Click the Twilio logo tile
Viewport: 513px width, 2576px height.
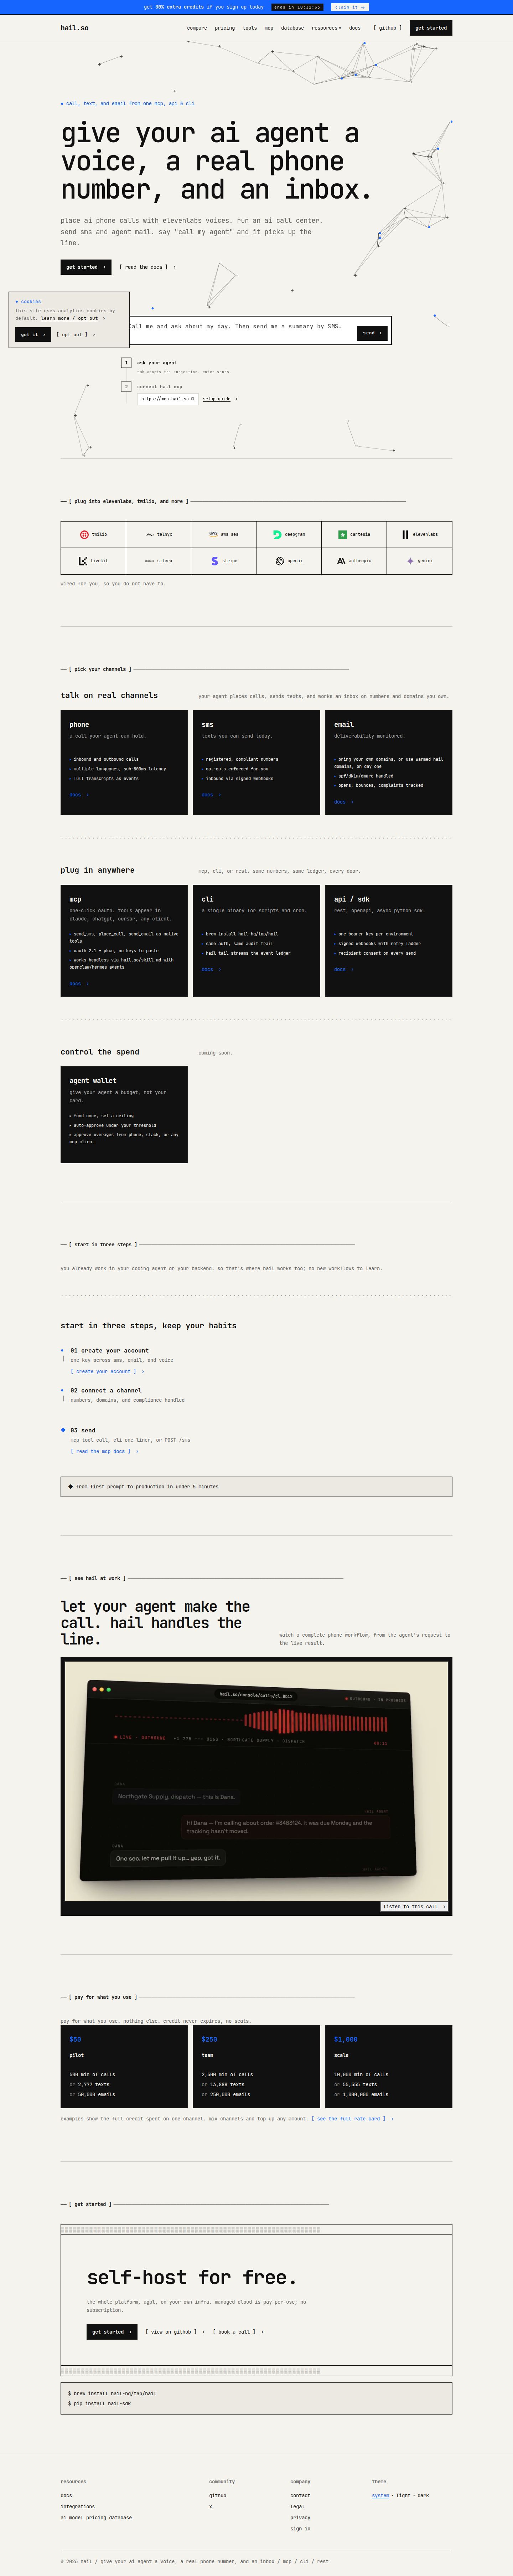click(x=93, y=534)
